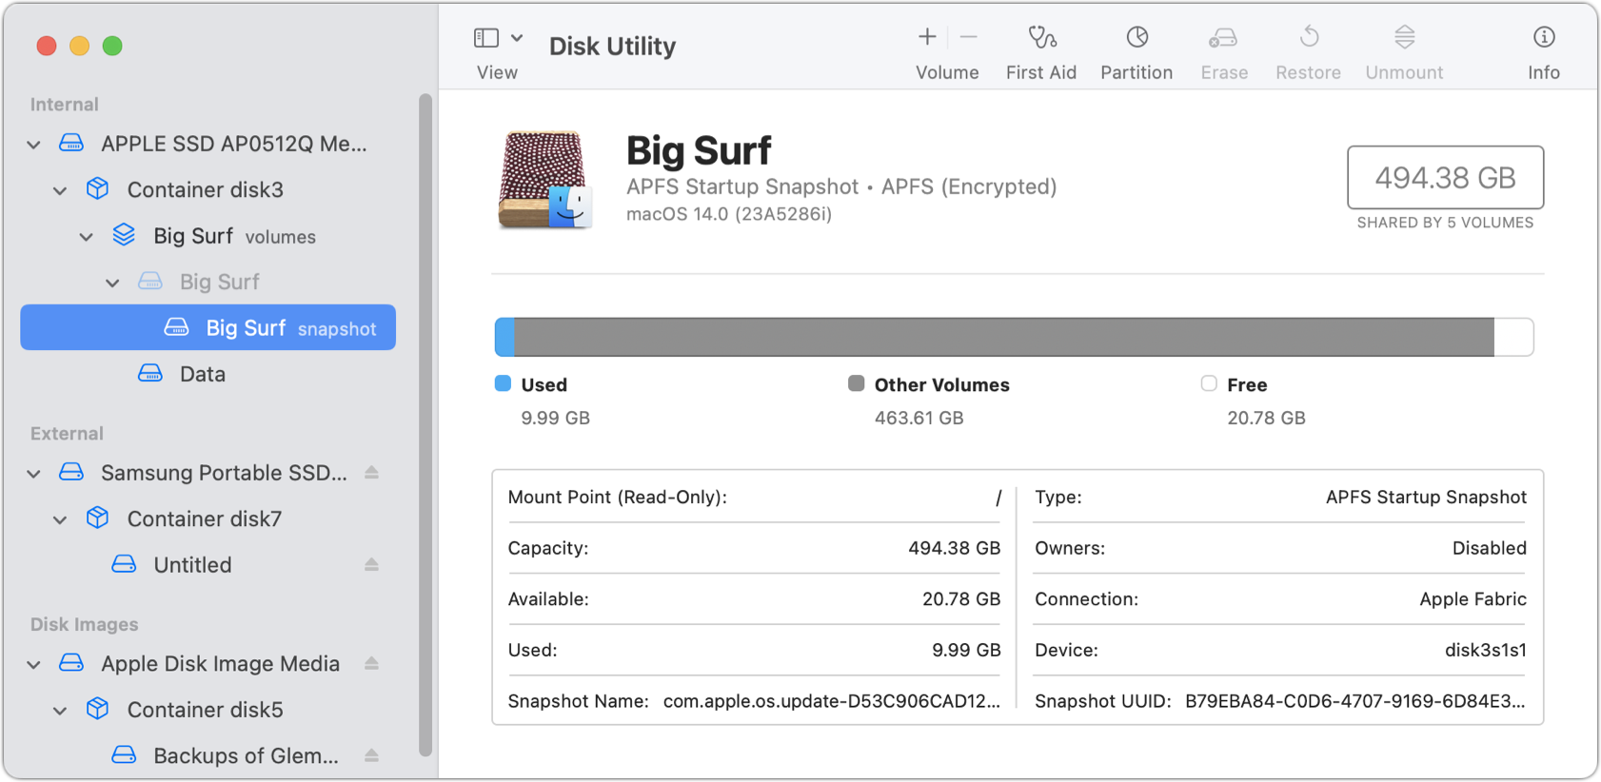Click the blue Used portion of usage bar
1601x782 pixels.
coord(504,337)
